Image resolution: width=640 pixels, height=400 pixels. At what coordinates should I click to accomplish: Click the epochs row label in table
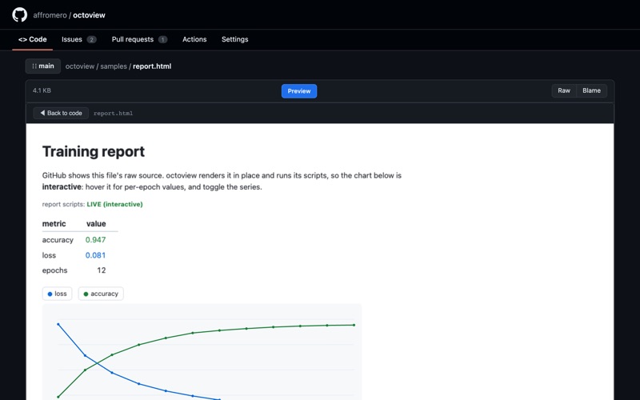(x=54, y=270)
